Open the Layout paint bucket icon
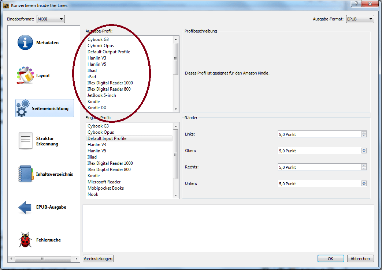The image size is (382, 270). pyautogui.click(x=25, y=75)
